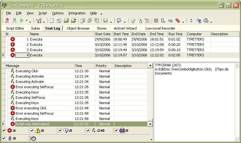Run the script with the green play icon
Image resolution: width=241 pixels, height=143 pixels.
coord(22,21)
